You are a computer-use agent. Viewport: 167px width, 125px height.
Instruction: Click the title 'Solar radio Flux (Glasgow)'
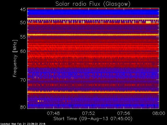pyautogui.click(x=93, y=4)
